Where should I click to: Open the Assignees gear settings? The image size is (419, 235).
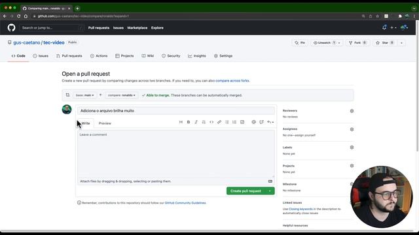point(352,129)
